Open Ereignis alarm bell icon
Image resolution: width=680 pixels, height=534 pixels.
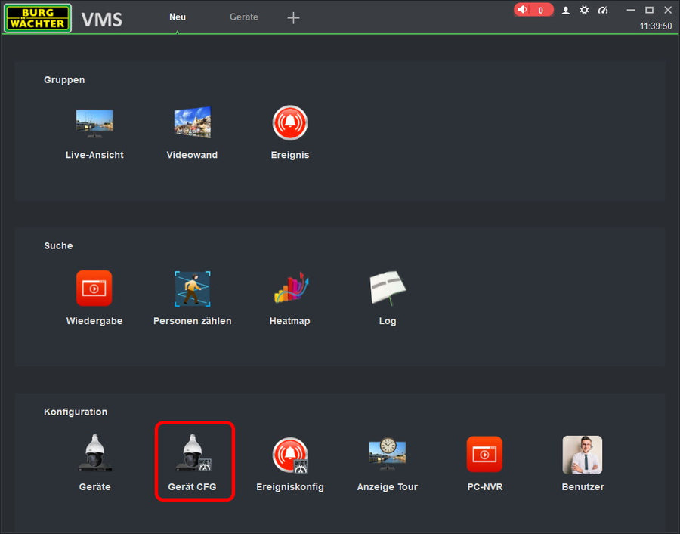coord(290,123)
